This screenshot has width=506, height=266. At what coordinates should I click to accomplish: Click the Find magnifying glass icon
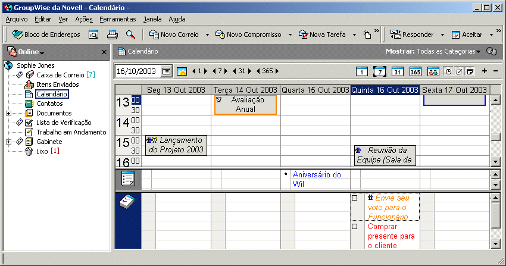click(x=130, y=35)
